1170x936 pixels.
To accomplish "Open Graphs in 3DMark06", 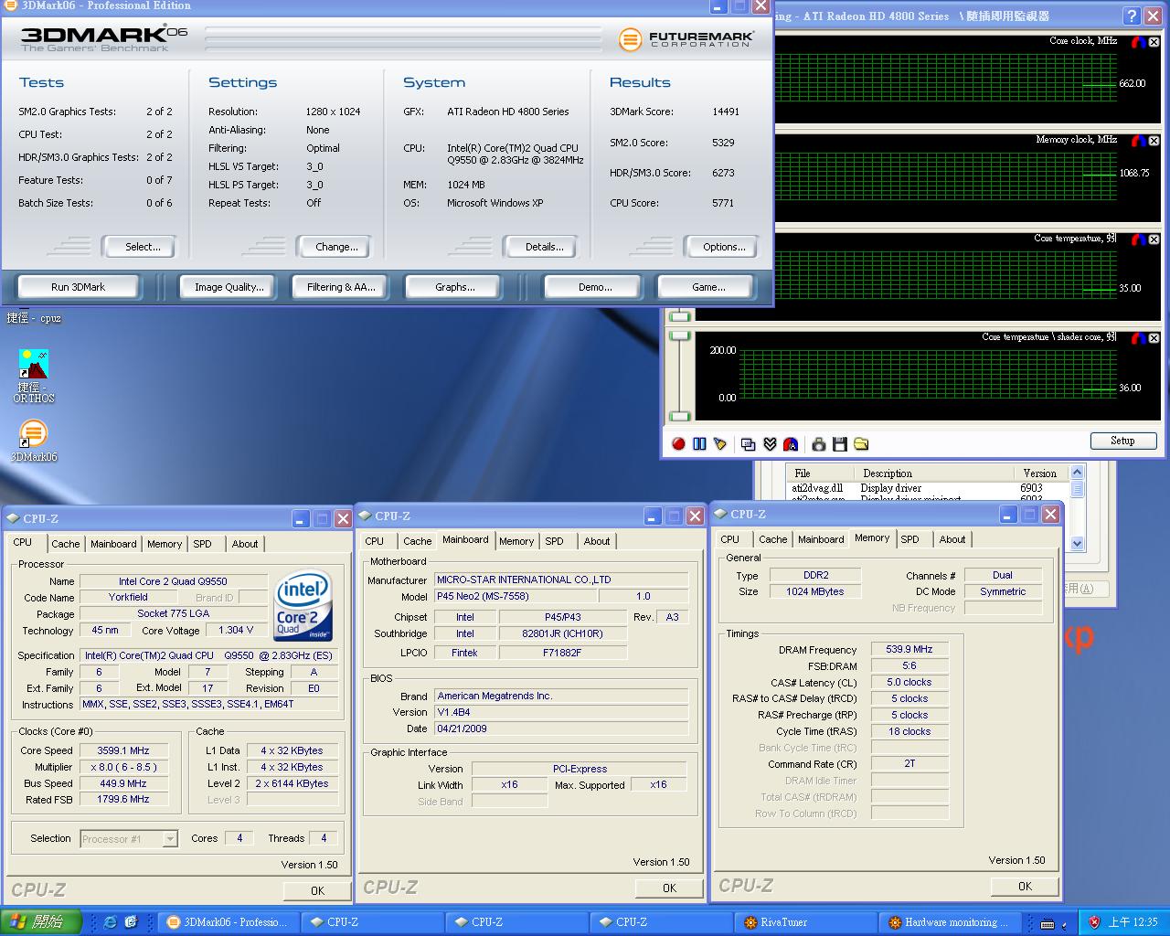I will click(x=454, y=287).
